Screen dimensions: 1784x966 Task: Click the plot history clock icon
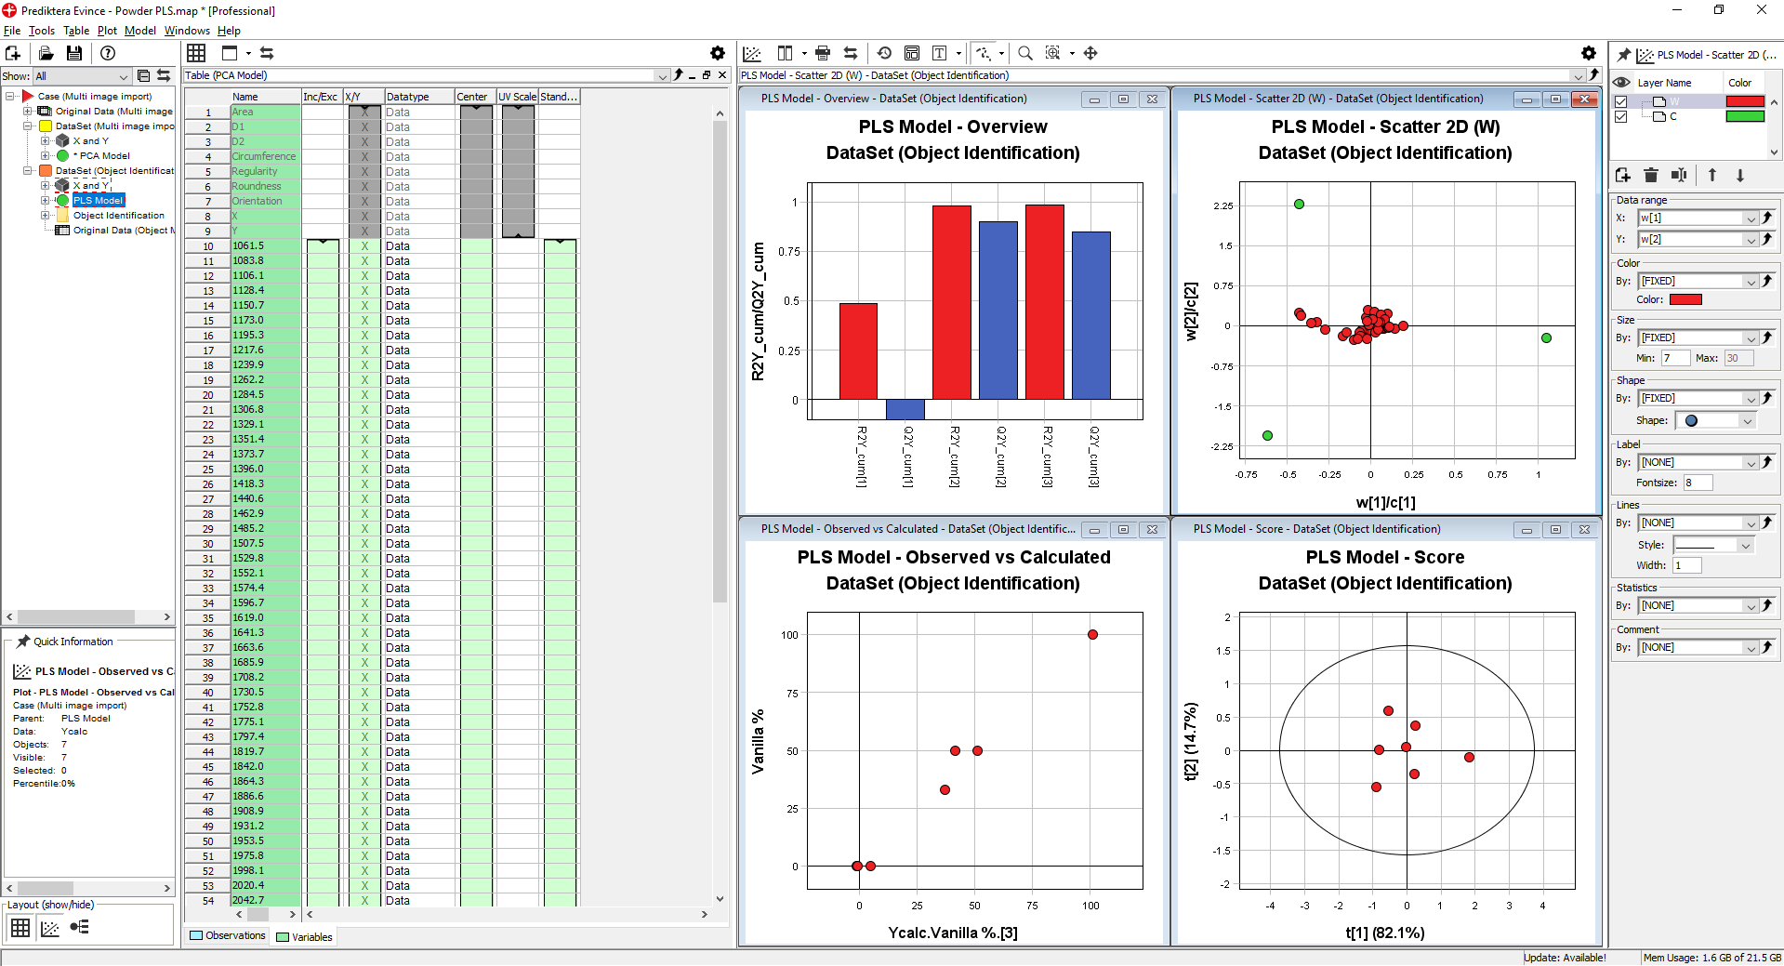(884, 53)
